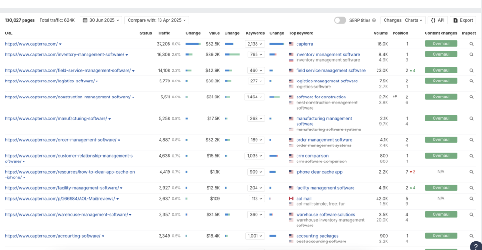Inspect the capterra.com homepage row

coord(471,44)
